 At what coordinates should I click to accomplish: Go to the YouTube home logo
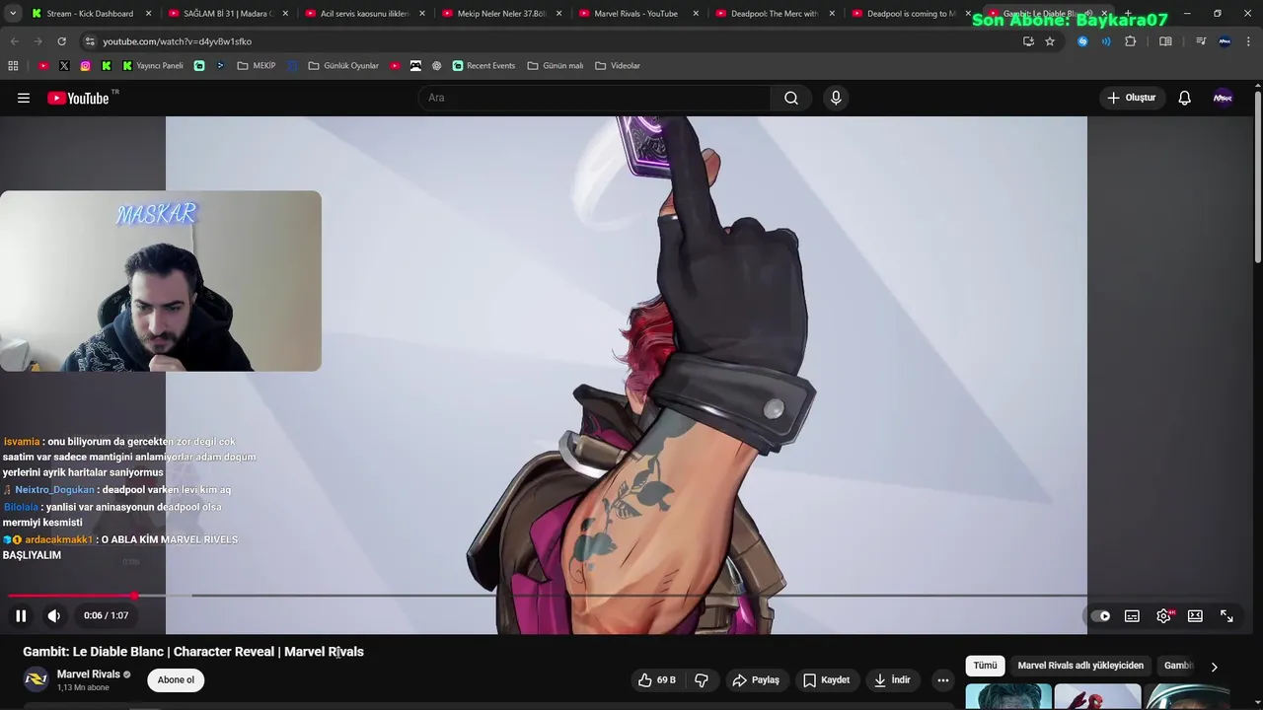(x=78, y=98)
